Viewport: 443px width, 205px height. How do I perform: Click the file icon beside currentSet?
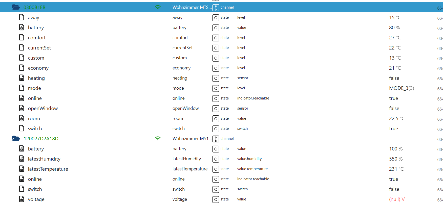22,48
